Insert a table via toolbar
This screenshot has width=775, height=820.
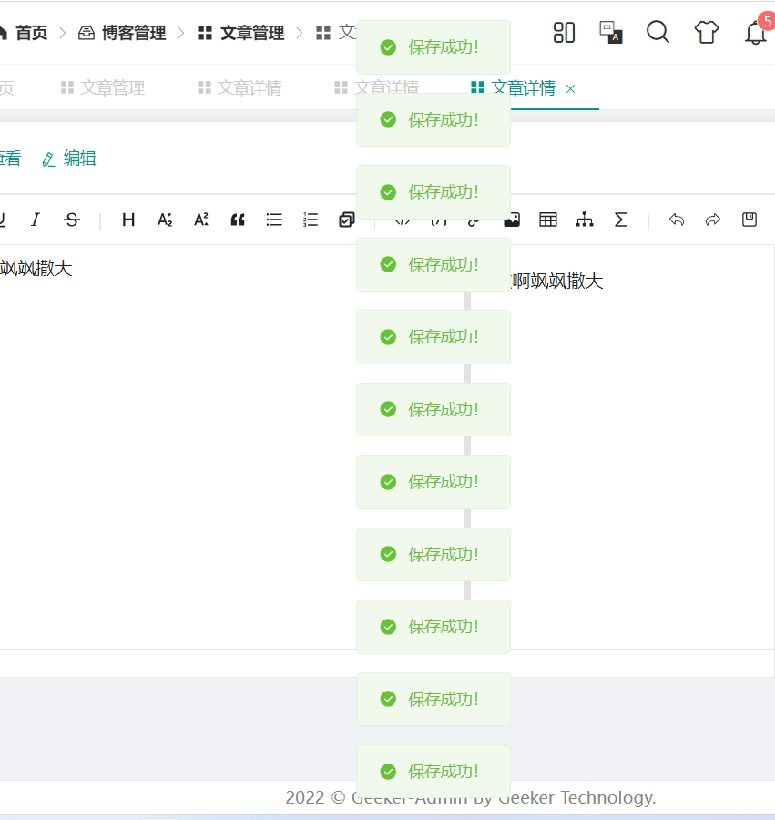click(x=548, y=220)
